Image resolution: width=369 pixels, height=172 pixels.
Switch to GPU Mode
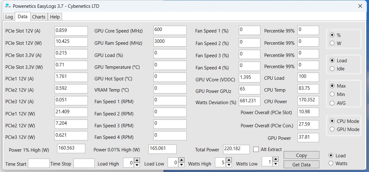tap(332, 129)
